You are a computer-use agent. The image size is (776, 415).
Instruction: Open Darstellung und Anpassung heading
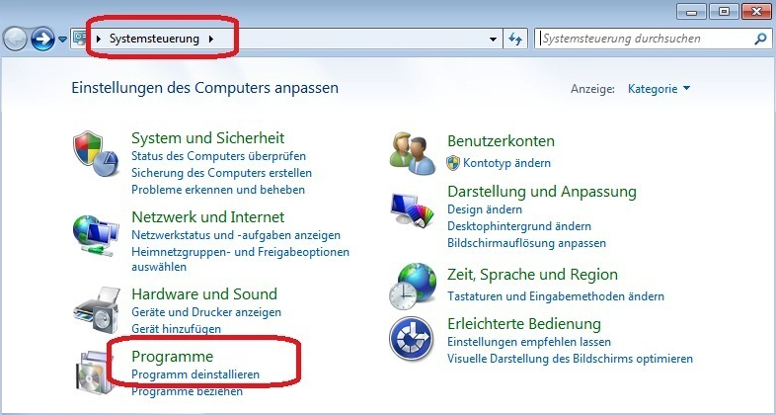click(542, 191)
